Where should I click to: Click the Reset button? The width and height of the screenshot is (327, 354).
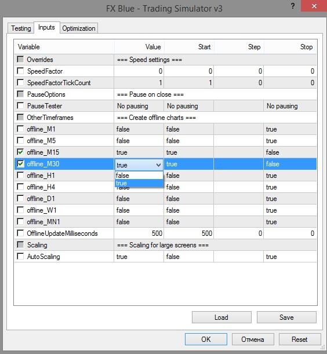(299, 339)
